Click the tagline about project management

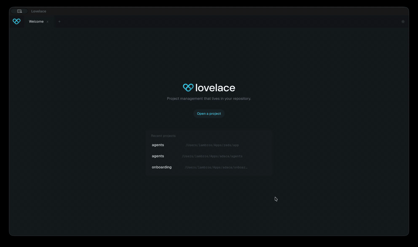click(x=209, y=98)
